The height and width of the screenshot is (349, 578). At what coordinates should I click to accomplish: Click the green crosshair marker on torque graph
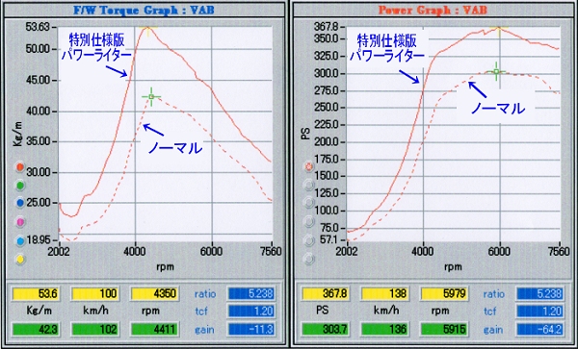[151, 97]
